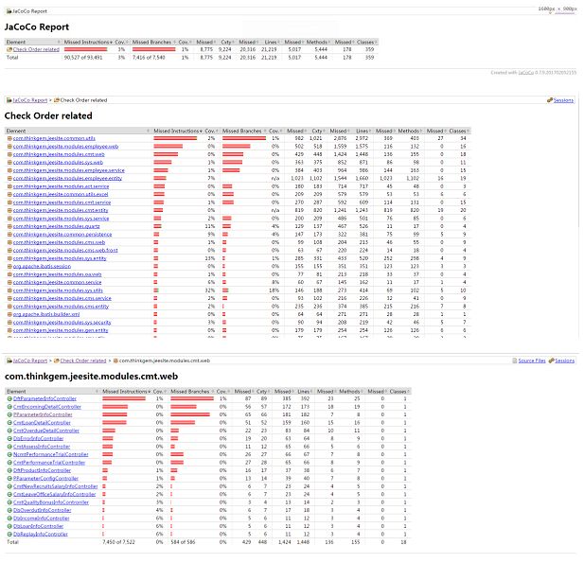Sort Check Order related table by Element header
This screenshot has width=584, height=563.
[78, 131]
